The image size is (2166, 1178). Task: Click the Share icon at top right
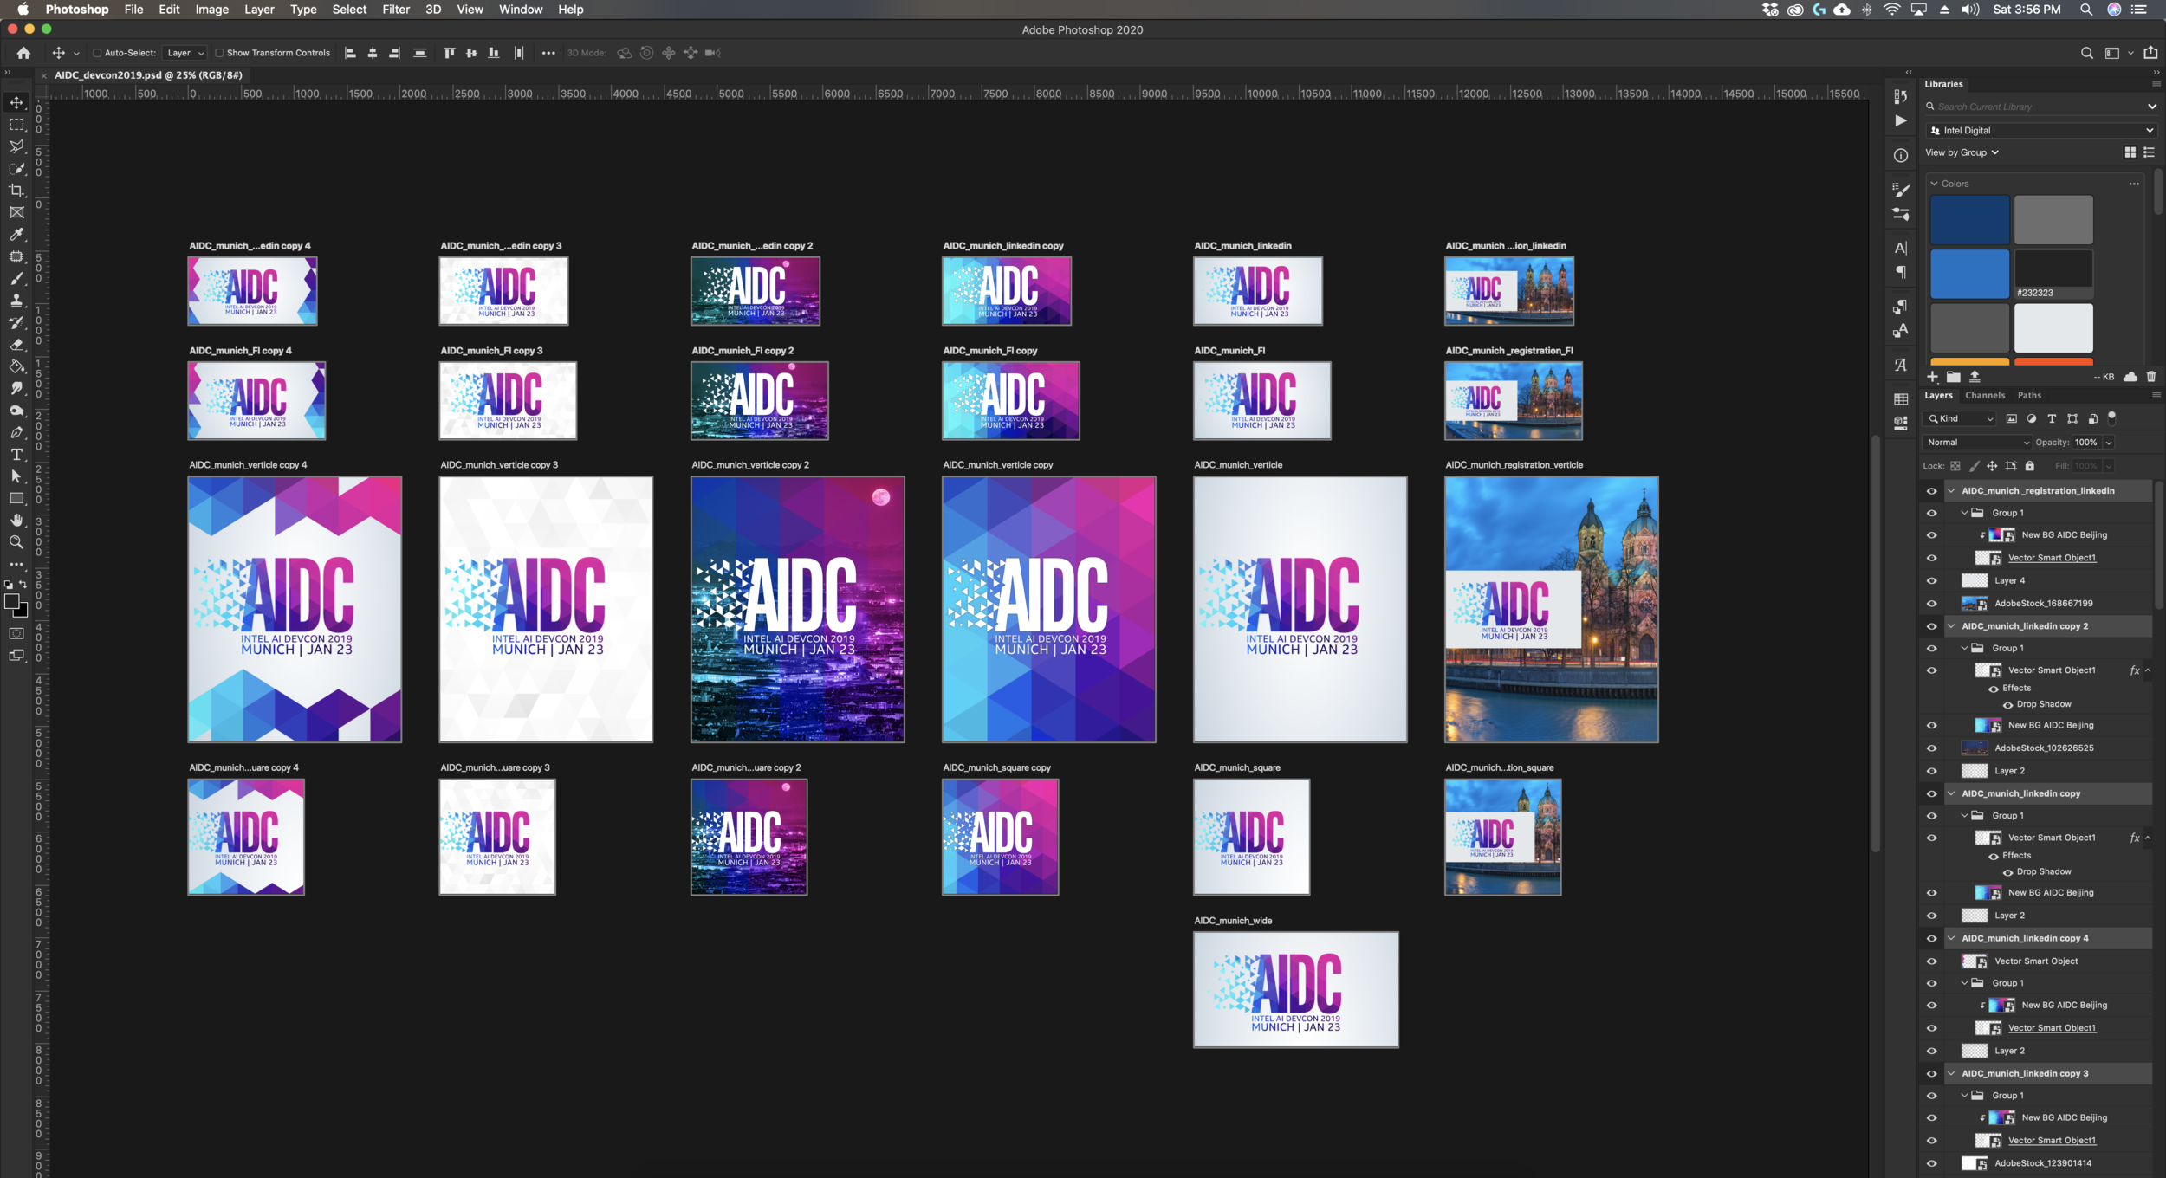click(x=2150, y=53)
